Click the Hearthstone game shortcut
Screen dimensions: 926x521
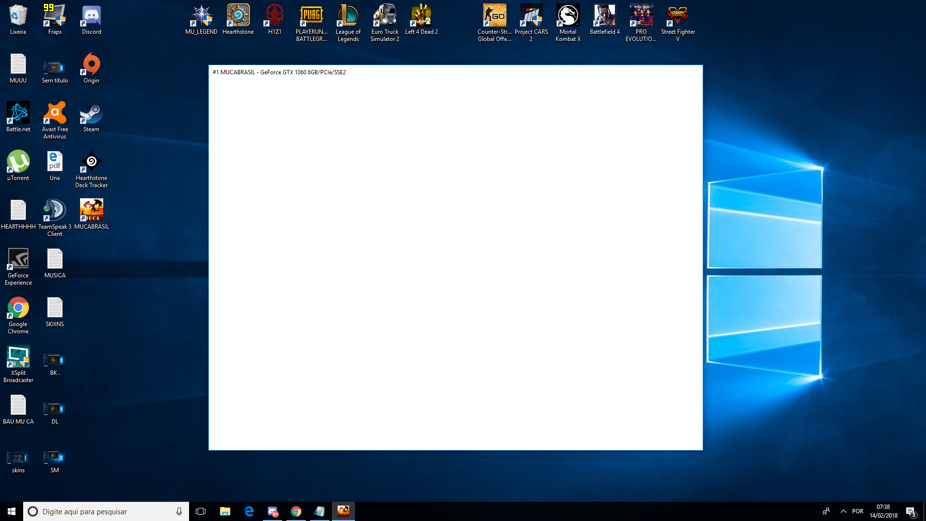(x=238, y=20)
